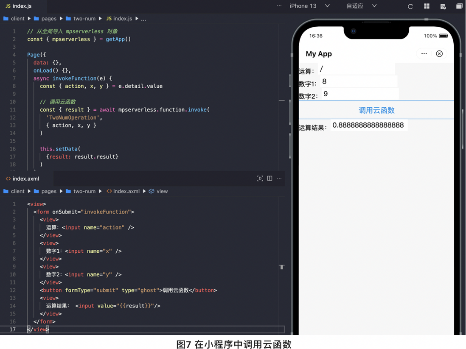Click the 数字2 input field with 9

click(x=360, y=94)
